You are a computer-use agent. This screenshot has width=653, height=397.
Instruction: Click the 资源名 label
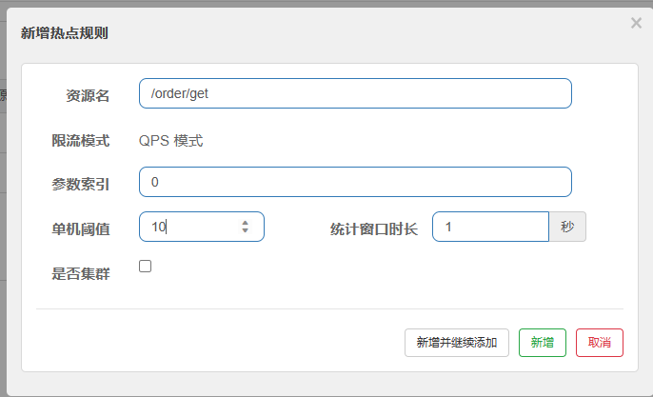(88, 96)
